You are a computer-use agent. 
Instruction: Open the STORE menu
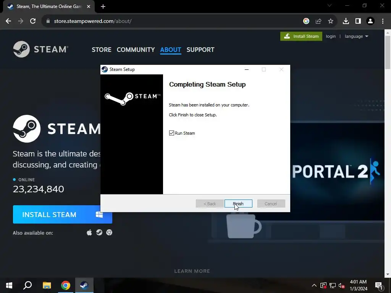(102, 50)
